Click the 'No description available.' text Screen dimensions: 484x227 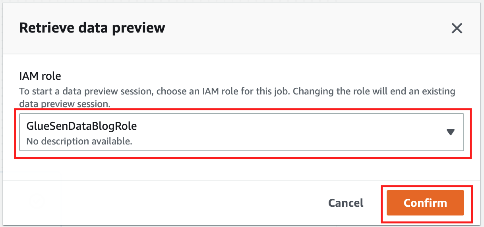pos(79,141)
